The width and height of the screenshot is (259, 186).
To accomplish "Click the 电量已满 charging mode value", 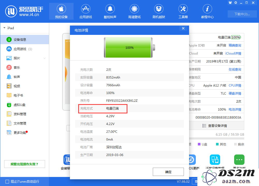I will pos(112,109).
